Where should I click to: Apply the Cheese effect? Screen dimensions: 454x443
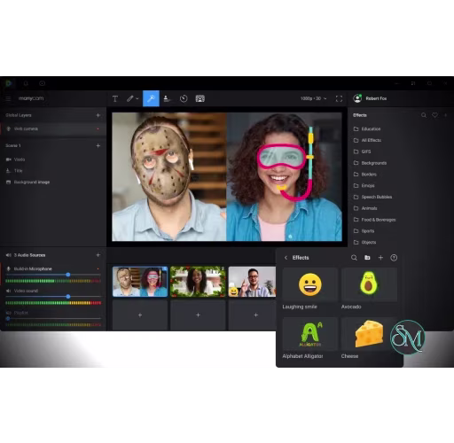369,334
